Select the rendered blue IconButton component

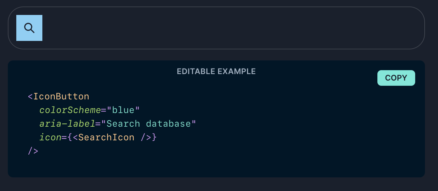tap(29, 28)
